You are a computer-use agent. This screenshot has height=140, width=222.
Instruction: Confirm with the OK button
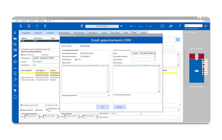tap(103, 107)
